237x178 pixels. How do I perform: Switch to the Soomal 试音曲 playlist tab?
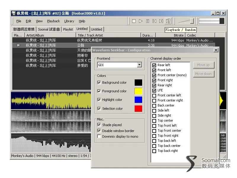tap(49, 29)
